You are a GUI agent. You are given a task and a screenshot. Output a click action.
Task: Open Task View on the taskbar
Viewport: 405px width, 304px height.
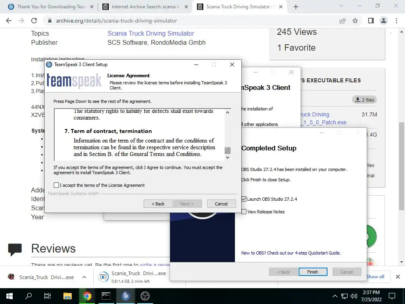(x=47, y=296)
